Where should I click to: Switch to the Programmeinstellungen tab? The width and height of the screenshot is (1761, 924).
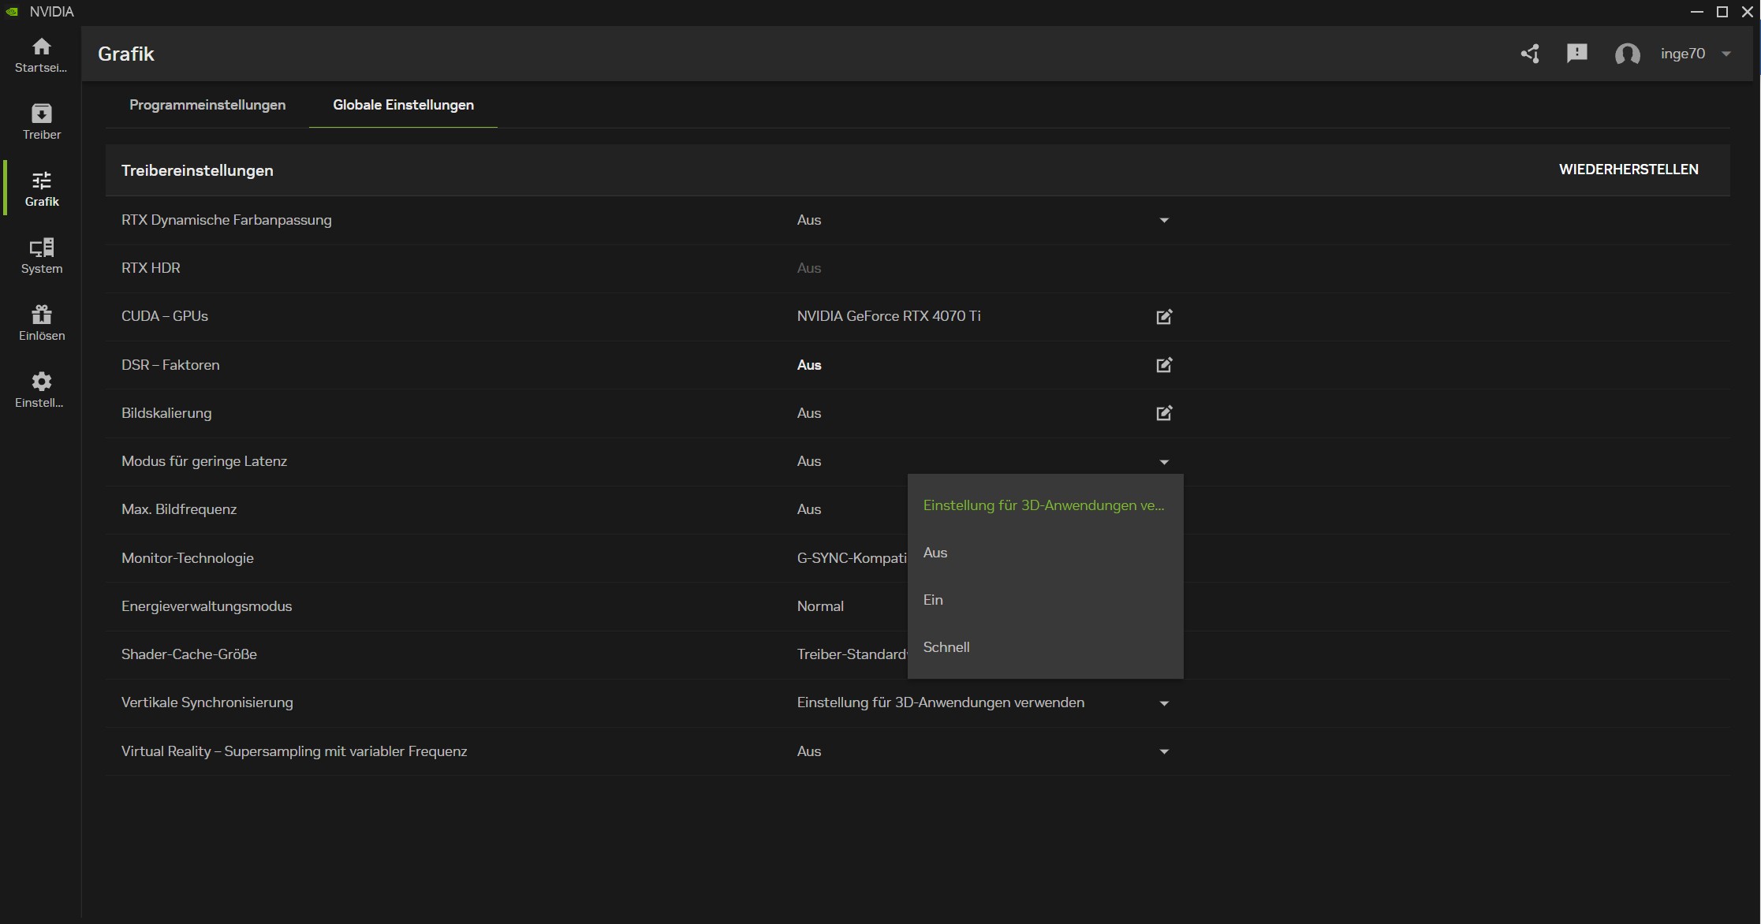[x=207, y=105]
